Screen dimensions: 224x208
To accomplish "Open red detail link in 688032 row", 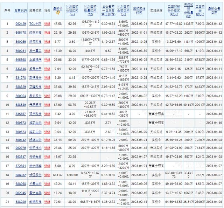I will pyautogui.click(x=47, y=175).
